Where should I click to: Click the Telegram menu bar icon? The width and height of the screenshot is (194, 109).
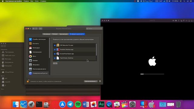(141, 1)
